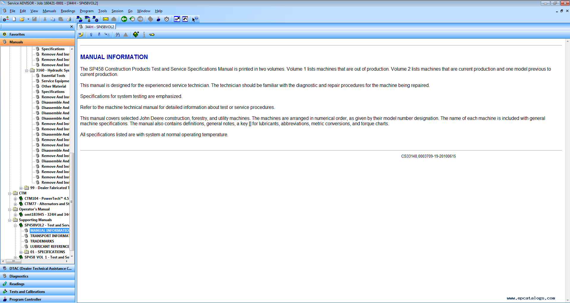Click the green Back arrow icon
The width and height of the screenshot is (570, 303).
[x=124, y=19]
